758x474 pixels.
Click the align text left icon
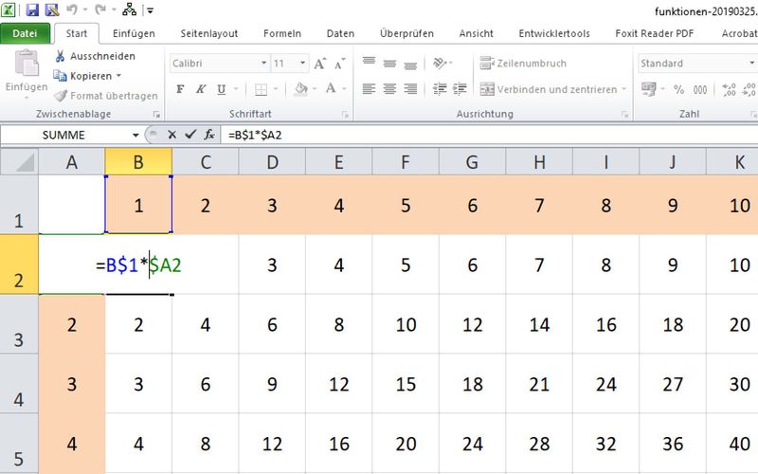point(369,89)
